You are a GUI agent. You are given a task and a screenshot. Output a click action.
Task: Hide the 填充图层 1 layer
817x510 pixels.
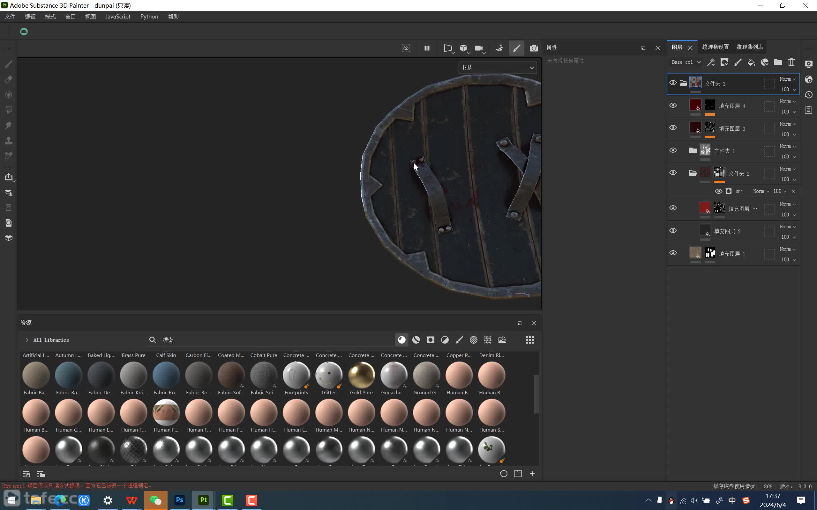pos(673,253)
